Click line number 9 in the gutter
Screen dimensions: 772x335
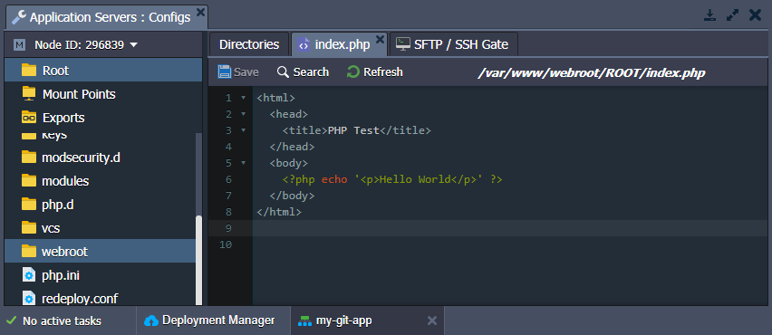tap(228, 228)
